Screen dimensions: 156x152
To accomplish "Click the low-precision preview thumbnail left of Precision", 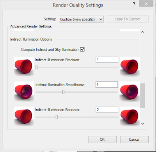I will click(x=24, y=66).
